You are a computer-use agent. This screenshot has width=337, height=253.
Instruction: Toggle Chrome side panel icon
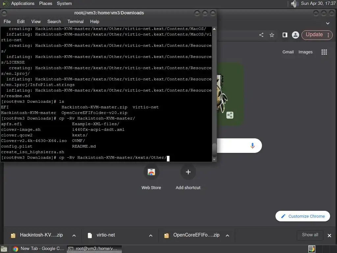[285, 35]
